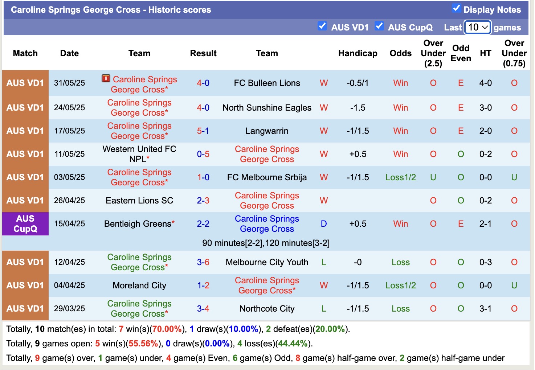The image size is (535, 370).
Task: Click the Western United FC NPL link
Action: pos(139,154)
